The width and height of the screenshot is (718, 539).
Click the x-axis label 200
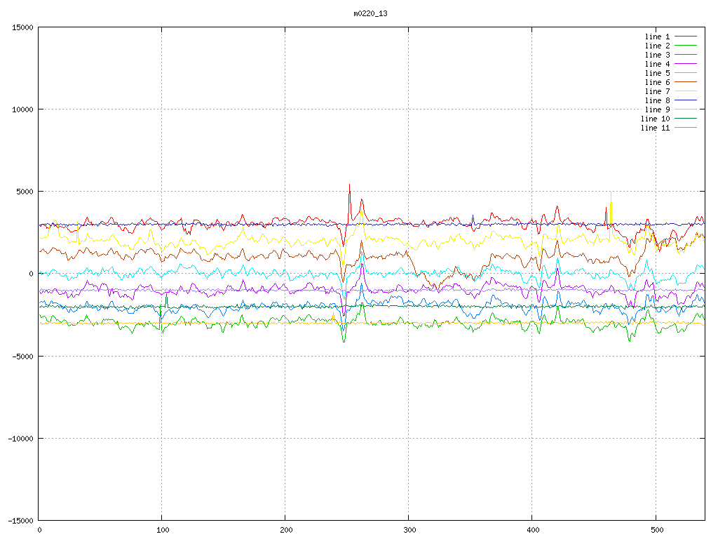[286, 531]
